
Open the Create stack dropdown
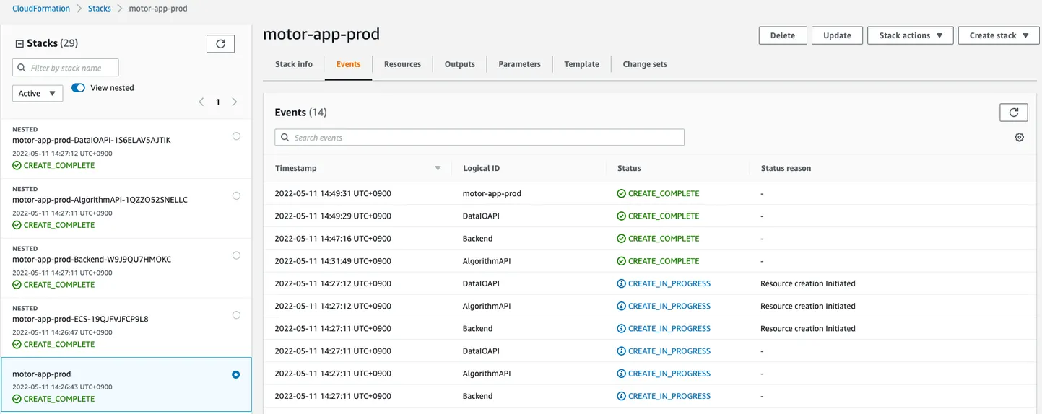click(998, 35)
